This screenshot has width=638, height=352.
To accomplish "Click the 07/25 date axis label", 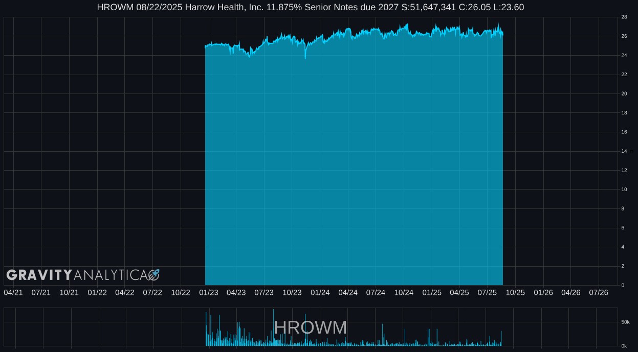I will coord(488,292).
